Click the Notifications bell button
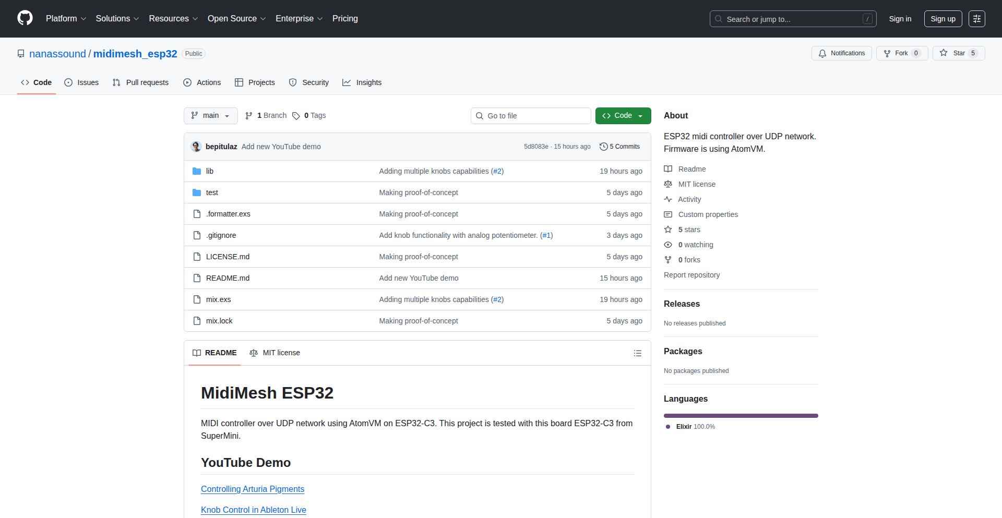The width and height of the screenshot is (1002, 518). [841, 53]
